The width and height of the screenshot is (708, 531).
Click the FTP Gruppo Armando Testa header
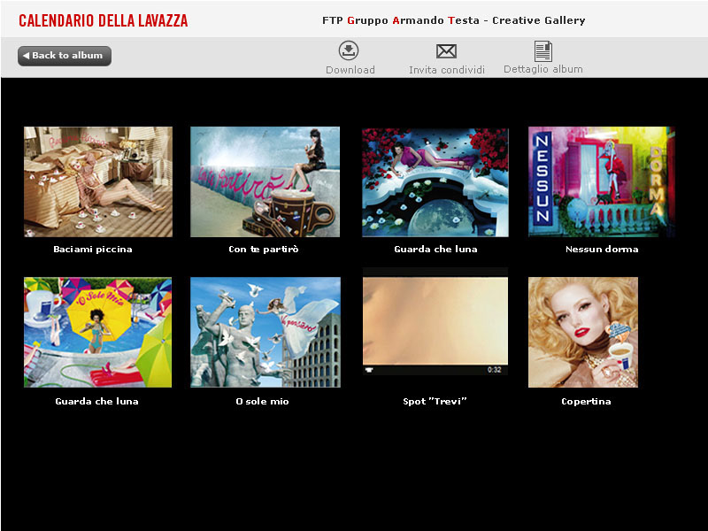point(454,20)
